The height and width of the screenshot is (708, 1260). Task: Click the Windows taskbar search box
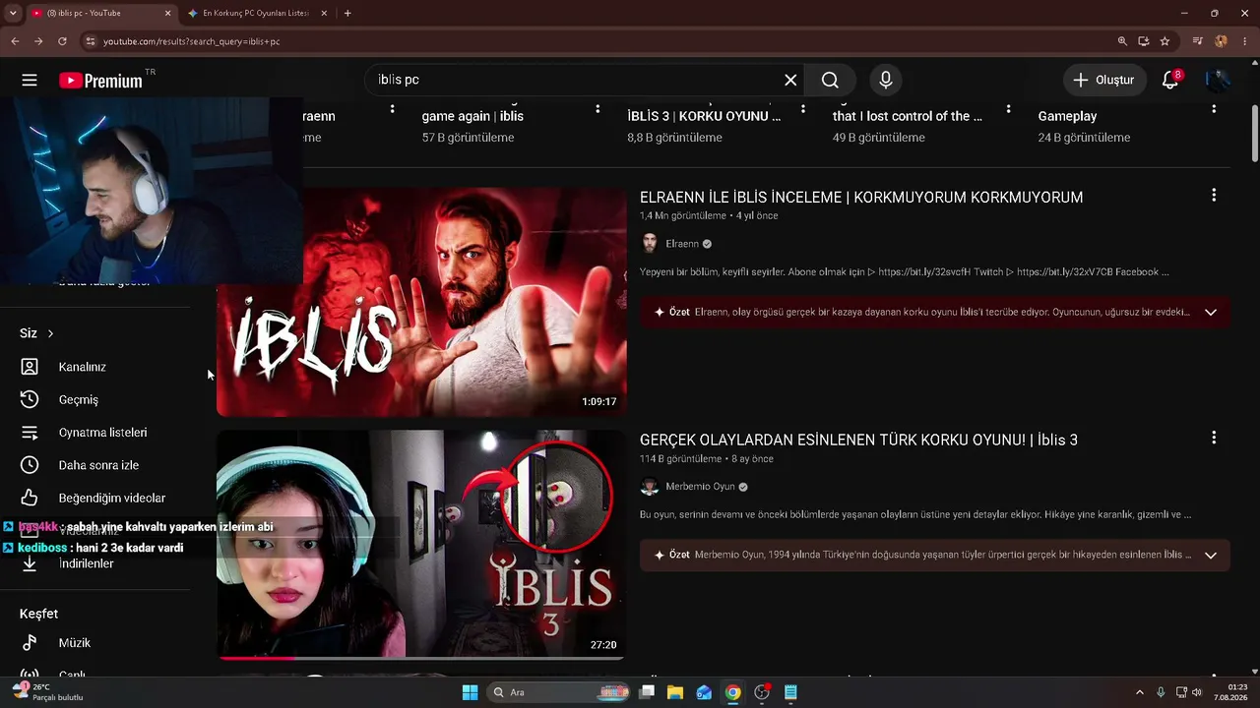pyautogui.click(x=558, y=692)
